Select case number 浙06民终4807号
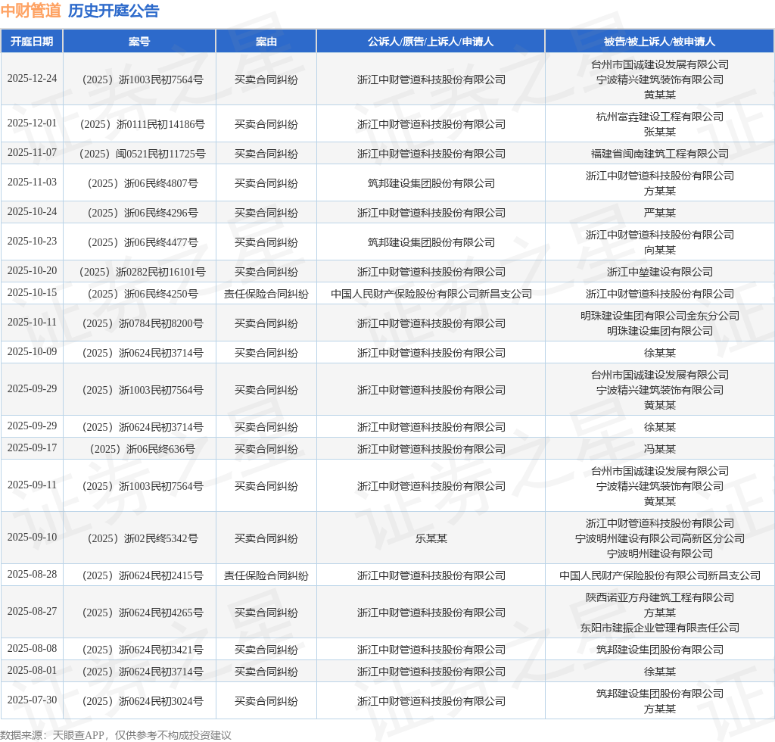775x742 pixels. pos(143,183)
